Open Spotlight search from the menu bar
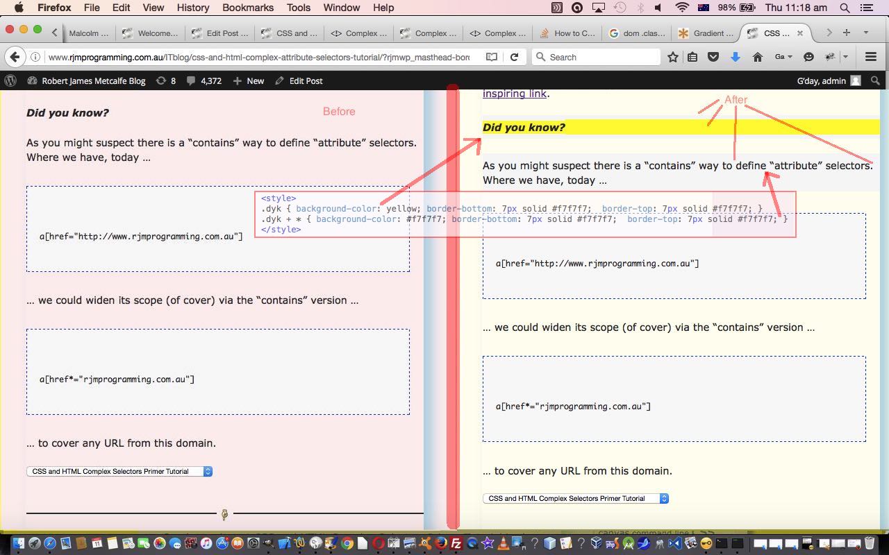The height and width of the screenshot is (555, 889). (x=844, y=8)
